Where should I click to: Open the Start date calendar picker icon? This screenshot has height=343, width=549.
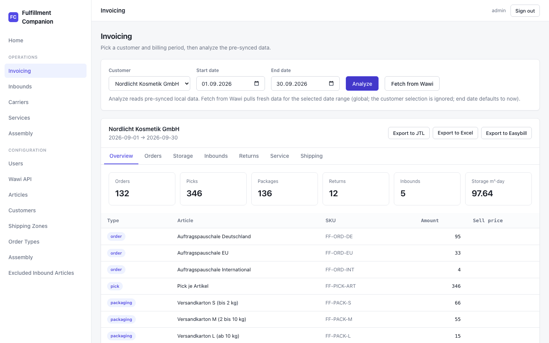coord(257,83)
